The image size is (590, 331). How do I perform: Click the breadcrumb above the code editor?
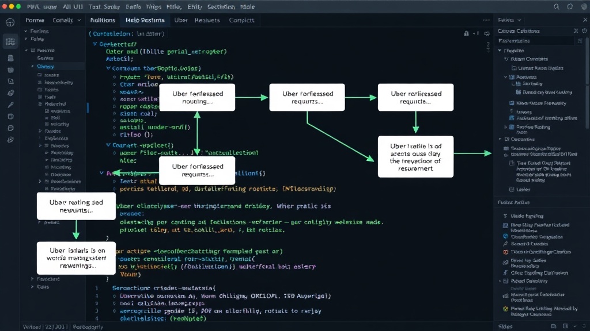(126, 34)
